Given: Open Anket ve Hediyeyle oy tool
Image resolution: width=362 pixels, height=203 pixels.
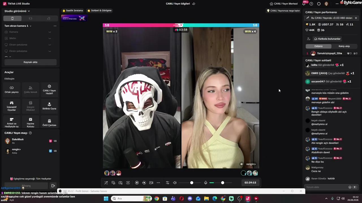Looking at the screenshot, I should 12,122.
